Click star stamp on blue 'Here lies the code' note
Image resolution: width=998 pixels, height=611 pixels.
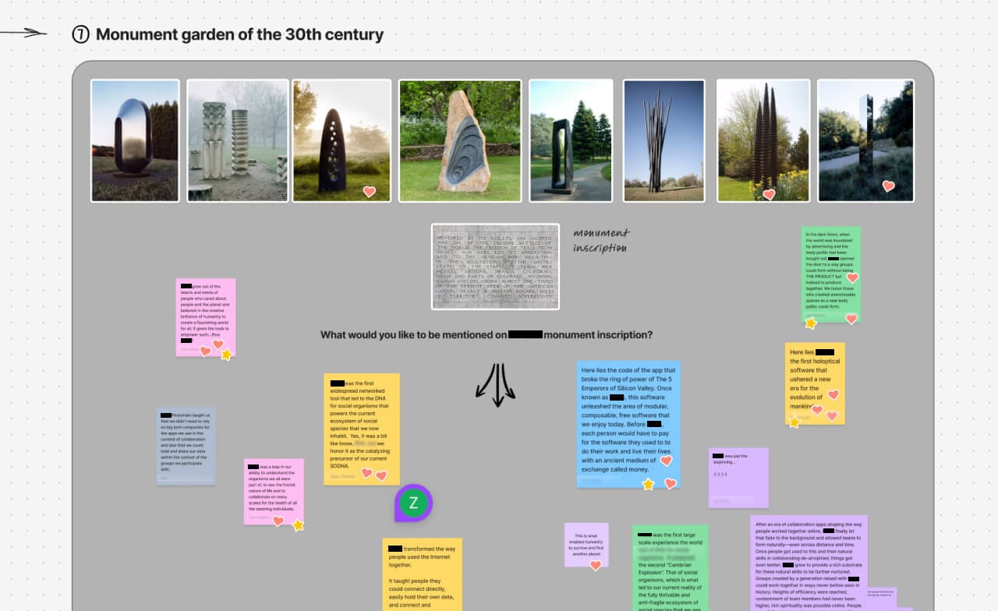click(x=648, y=484)
